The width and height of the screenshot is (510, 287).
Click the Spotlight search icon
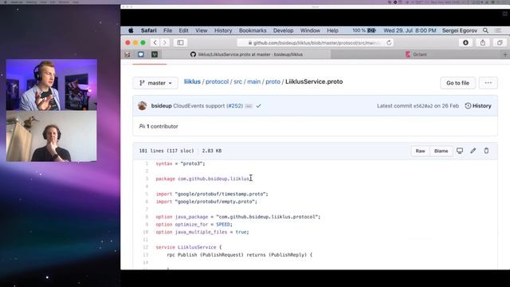(x=485, y=30)
